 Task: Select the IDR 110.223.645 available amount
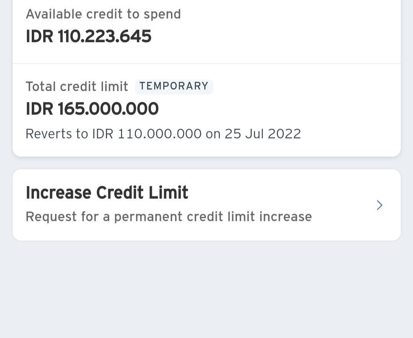(x=89, y=37)
